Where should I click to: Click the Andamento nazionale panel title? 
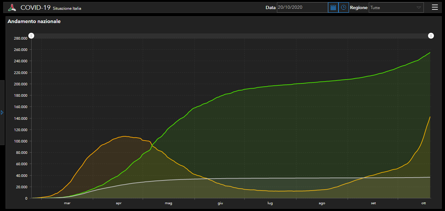34,21
